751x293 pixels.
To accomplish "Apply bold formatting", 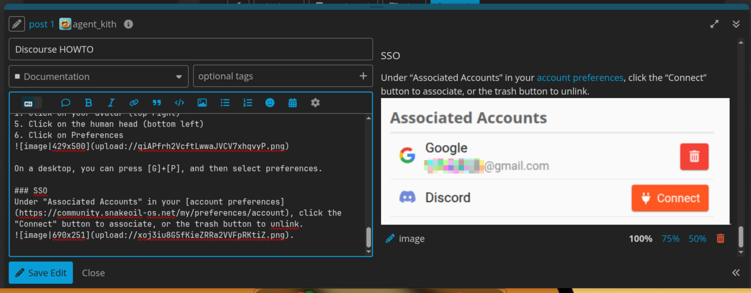I will [89, 103].
